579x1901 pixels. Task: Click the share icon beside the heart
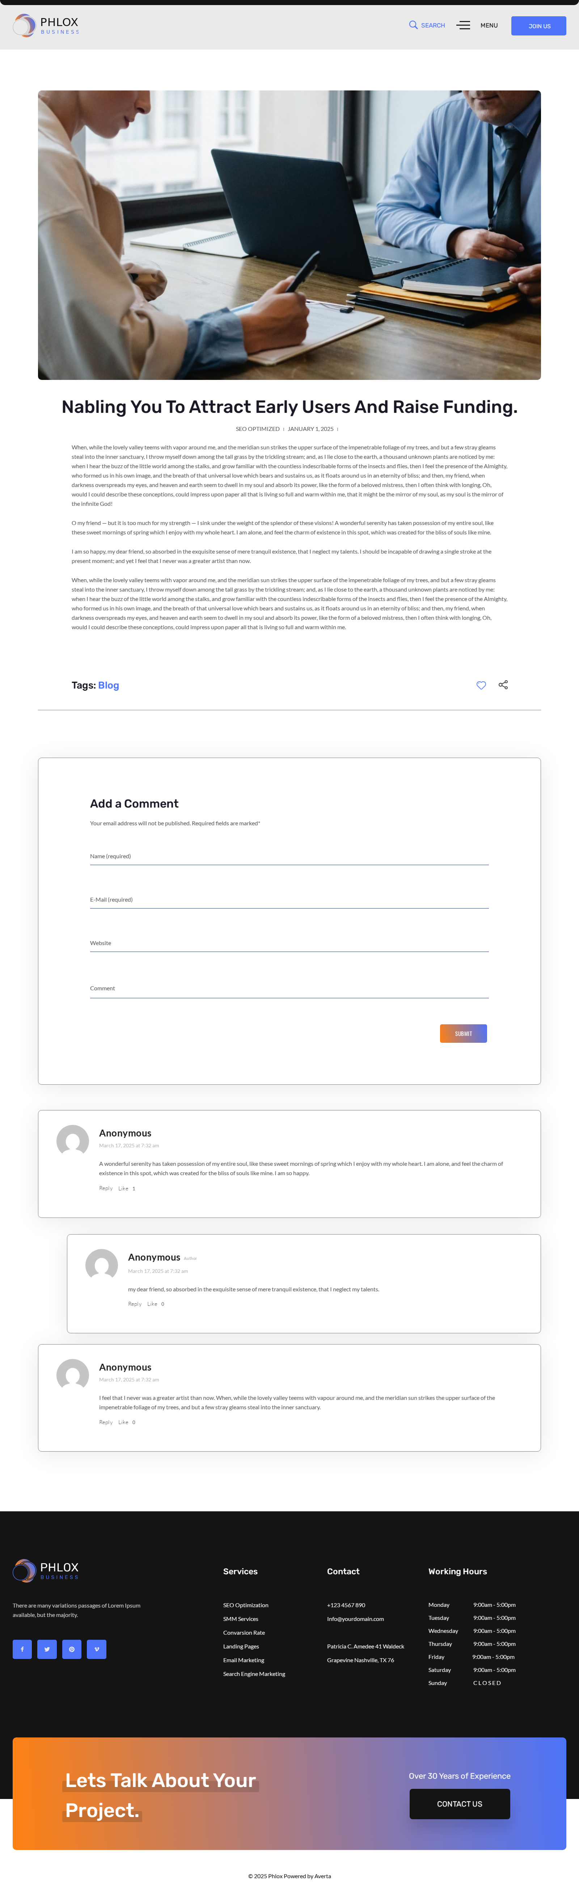point(503,685)
